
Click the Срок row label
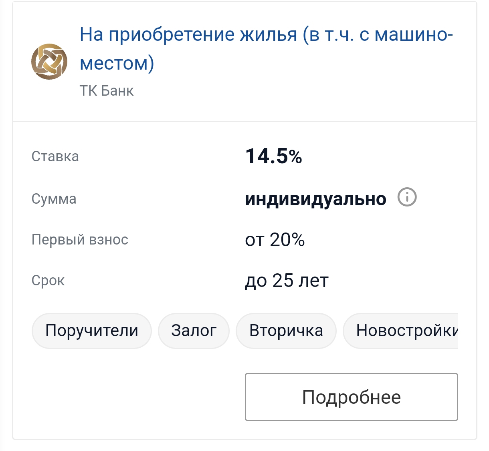point(48,281)
